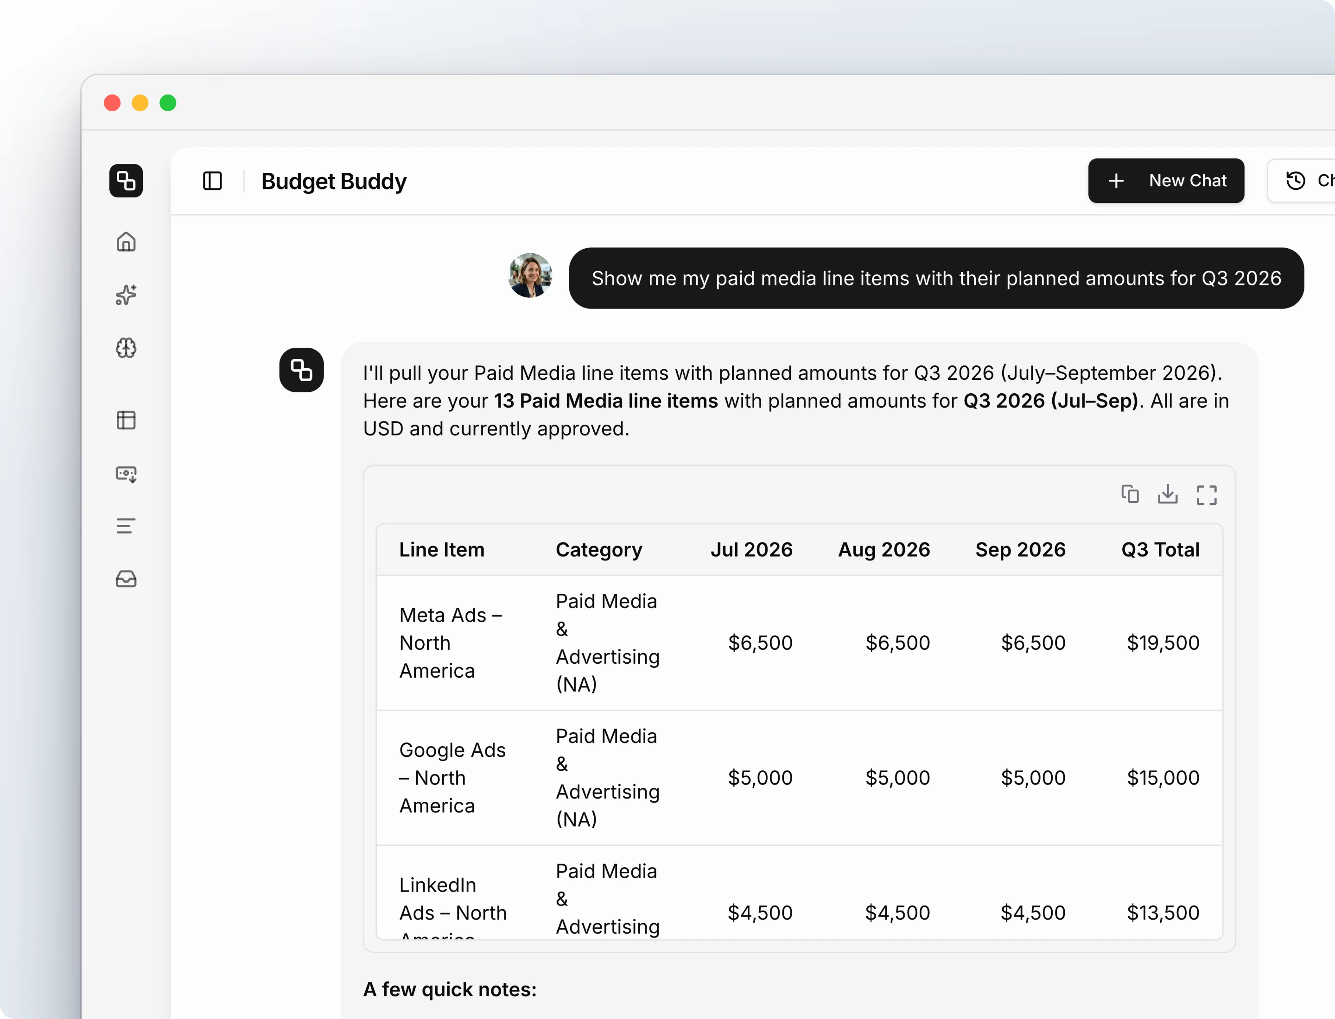Click the Q3 Total column header
Viewport: 1335px width, 1019px height.
(1160, 549)
